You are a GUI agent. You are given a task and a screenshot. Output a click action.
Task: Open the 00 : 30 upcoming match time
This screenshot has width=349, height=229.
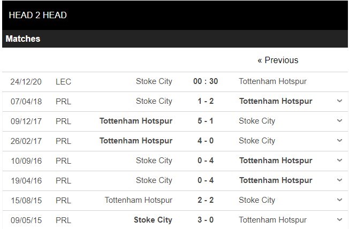(205, 81)
